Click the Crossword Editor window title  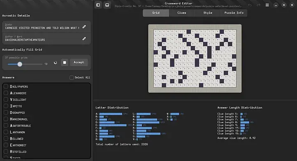point(179,3)
